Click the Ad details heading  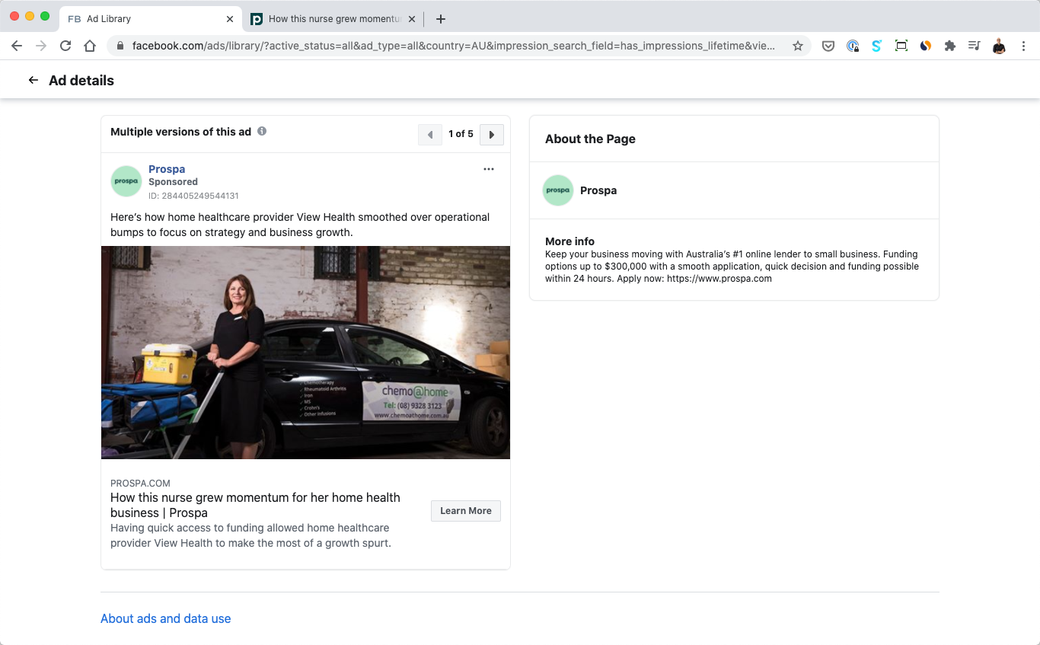pyautogui.click(x=81, y=81)
